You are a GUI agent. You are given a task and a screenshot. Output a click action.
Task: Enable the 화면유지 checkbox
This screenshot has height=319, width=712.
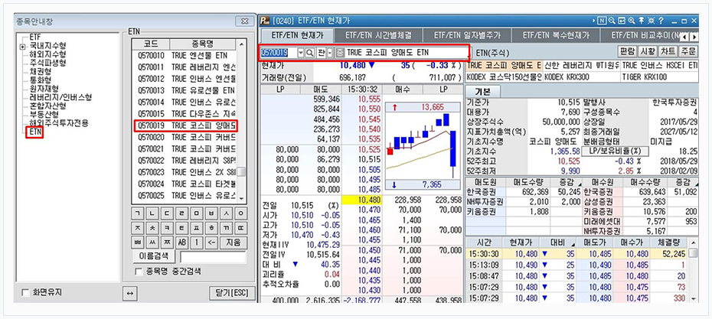click(x=26, y=294)
